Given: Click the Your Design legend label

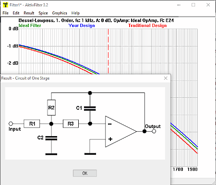Looking at the screenshot, I should pyautogui.click(x=82, y=25).
